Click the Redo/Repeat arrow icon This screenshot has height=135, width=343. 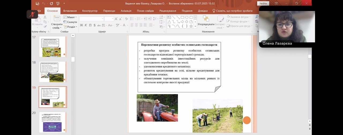click(51, 3)
